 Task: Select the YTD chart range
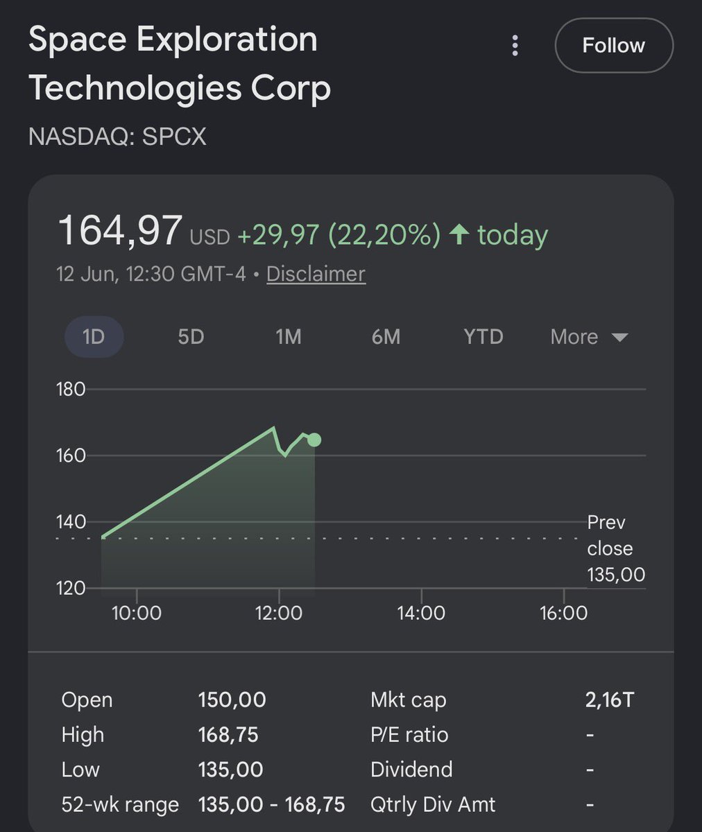point(483,337)
